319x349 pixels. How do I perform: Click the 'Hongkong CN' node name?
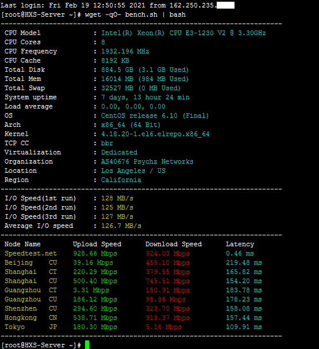pyautogui.click(x=31, y=317)
